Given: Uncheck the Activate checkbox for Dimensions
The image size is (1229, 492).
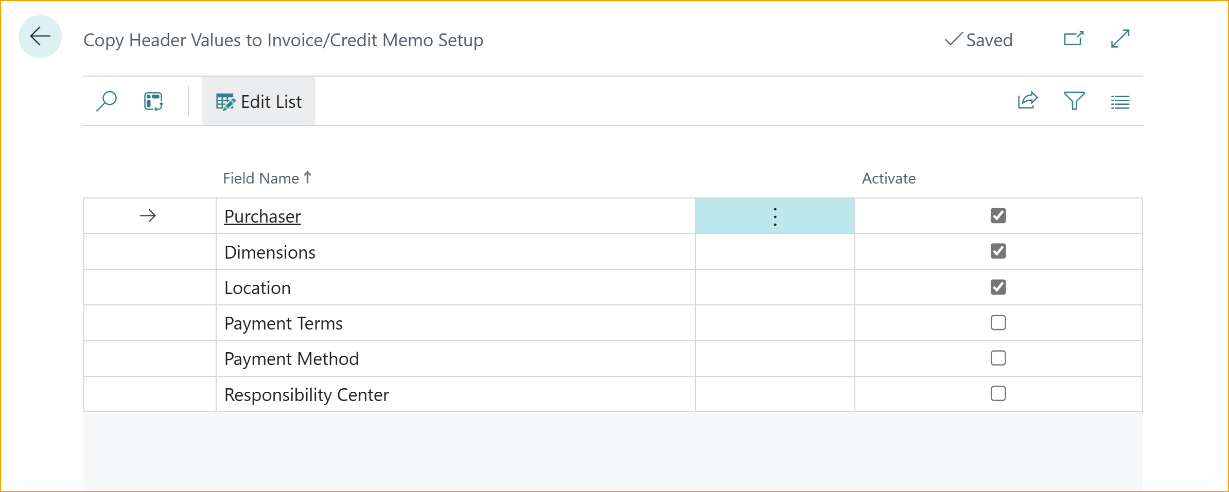Looking at the screenshot, I should (x=998, y=251).
